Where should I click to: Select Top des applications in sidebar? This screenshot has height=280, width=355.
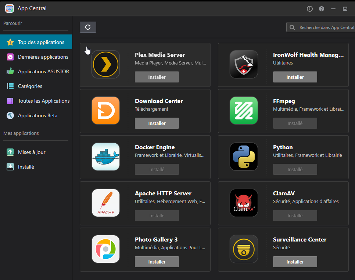36,42
